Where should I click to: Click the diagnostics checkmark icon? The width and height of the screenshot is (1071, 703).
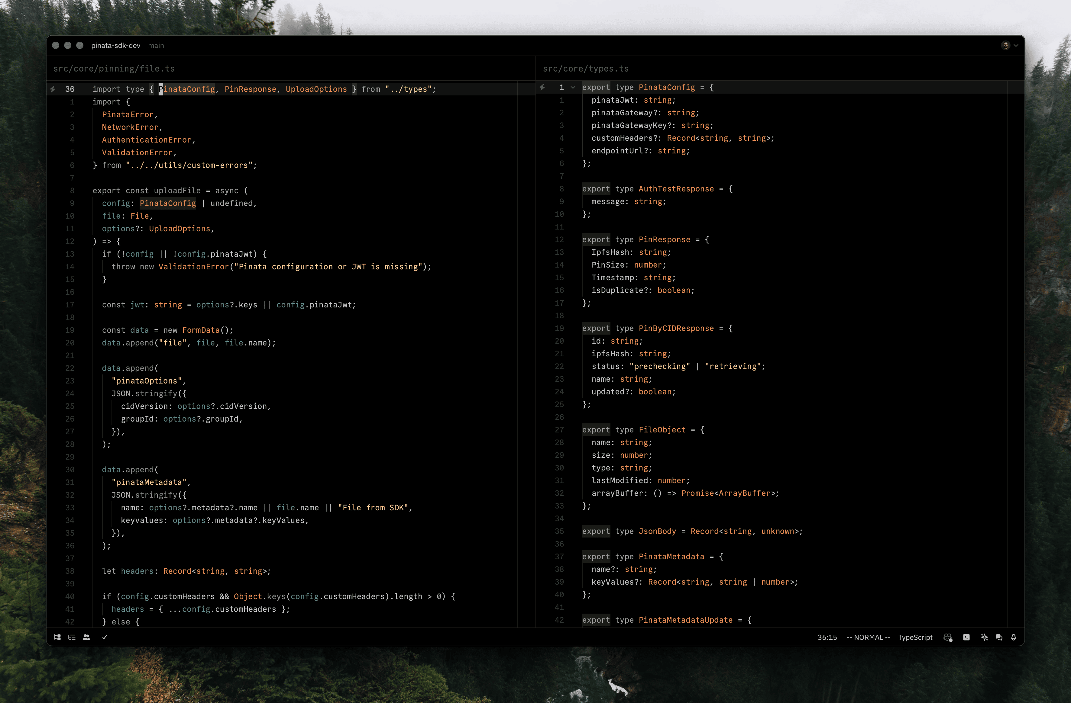[104, 637]
